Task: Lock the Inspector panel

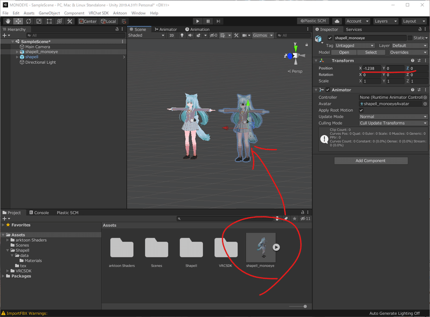Action: [420, 29]
